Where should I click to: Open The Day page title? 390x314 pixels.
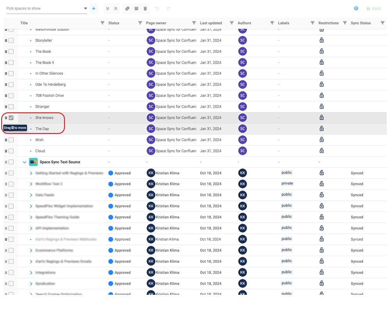point(42,129)
